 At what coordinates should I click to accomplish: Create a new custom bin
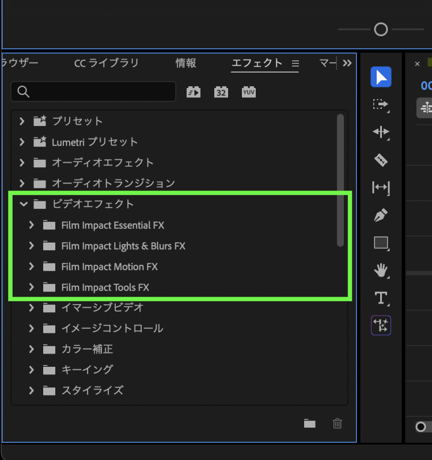pos(310,424)
